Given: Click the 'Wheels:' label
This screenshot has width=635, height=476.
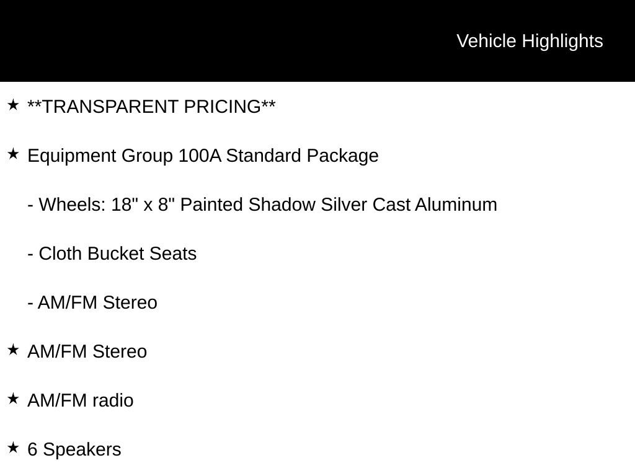Looking at the screenshot, I should [73, 205].
